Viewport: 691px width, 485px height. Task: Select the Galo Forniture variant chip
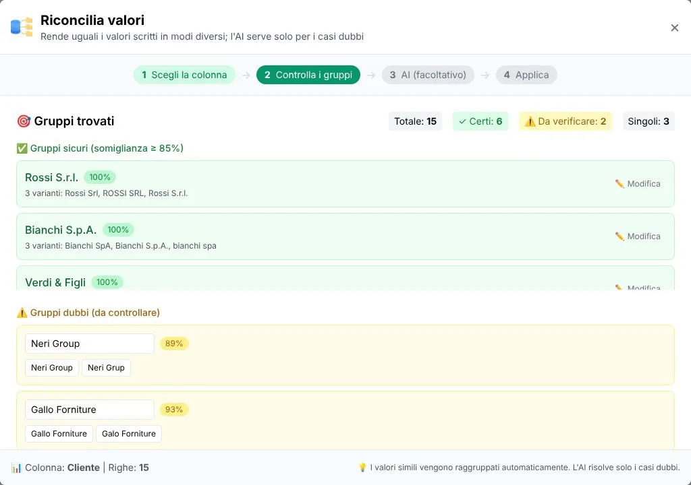click(x=129, y=434)
